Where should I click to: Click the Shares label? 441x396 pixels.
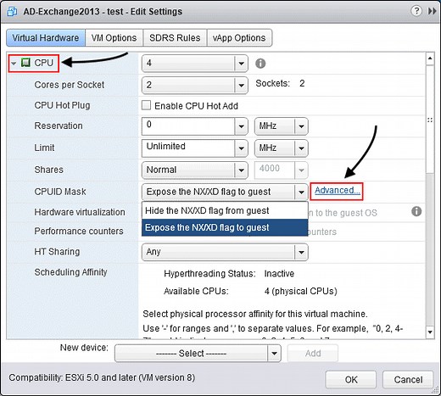point(48,170)
